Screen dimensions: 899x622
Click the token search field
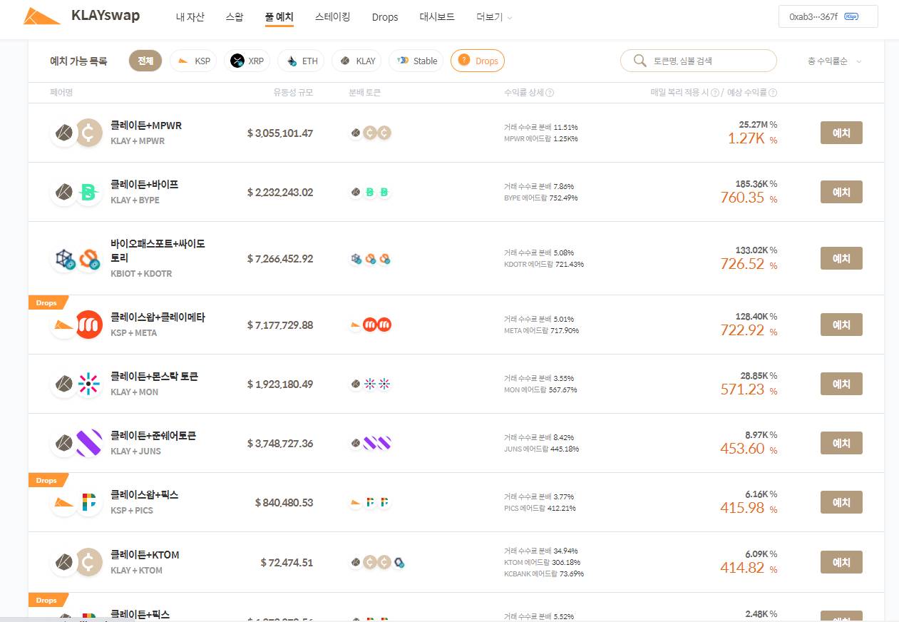click(699, 61)
